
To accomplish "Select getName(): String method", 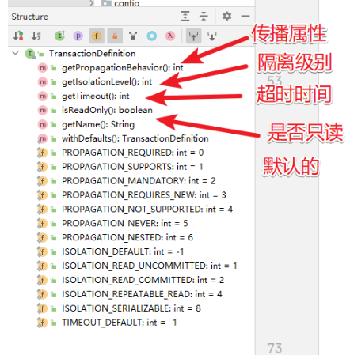I will [98, 124].
